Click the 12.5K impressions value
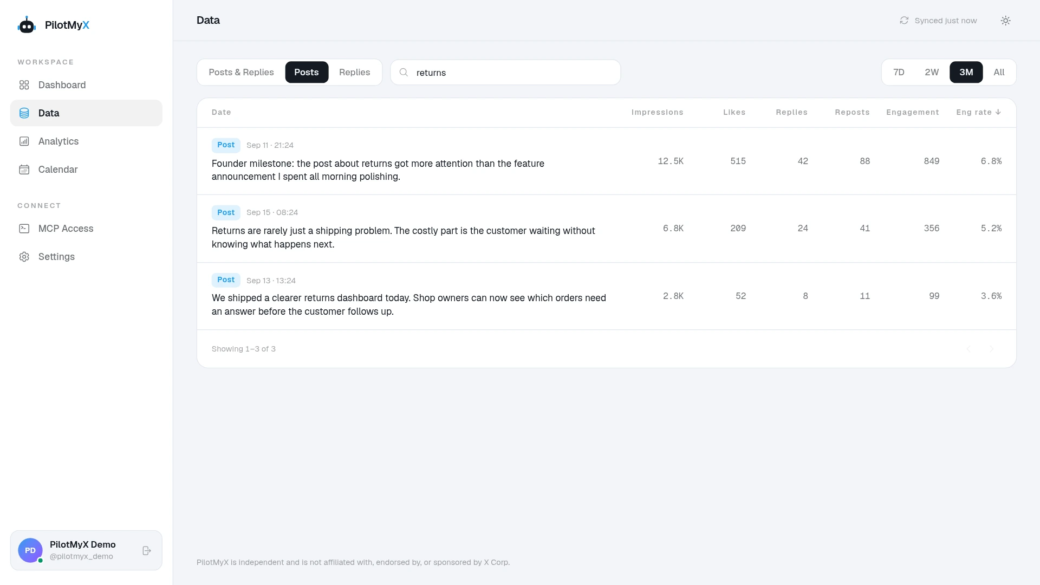Screen dimensions: 1040x585 click(x=671, y=161)
